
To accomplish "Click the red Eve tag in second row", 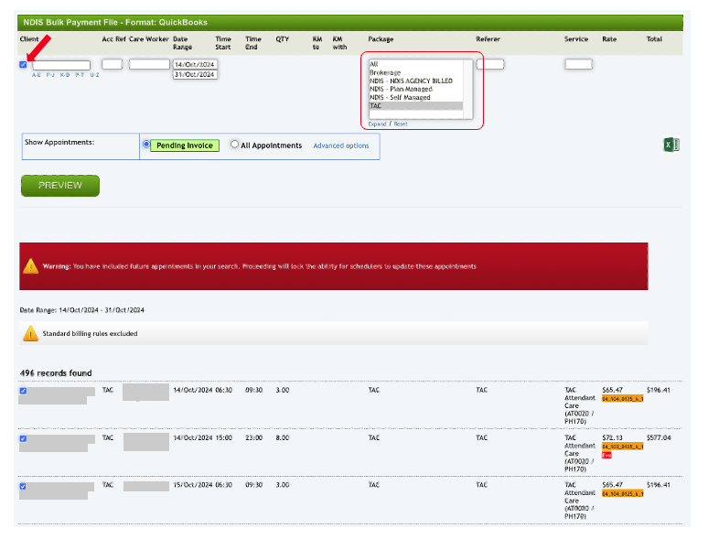I will (606, 455).
